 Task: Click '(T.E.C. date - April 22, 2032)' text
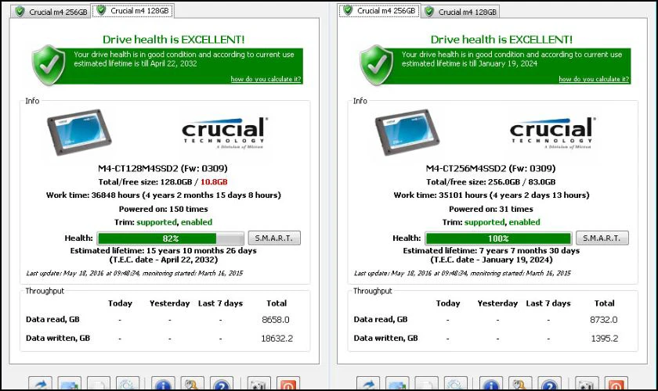point(164,260)
